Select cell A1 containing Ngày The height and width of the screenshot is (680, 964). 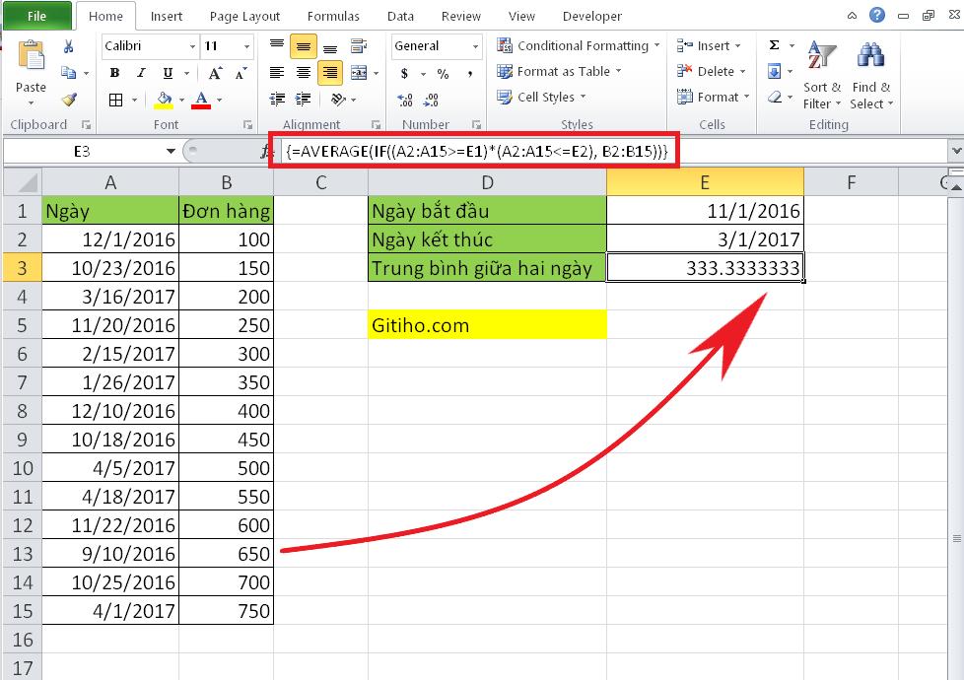click(x=109, y=210)
